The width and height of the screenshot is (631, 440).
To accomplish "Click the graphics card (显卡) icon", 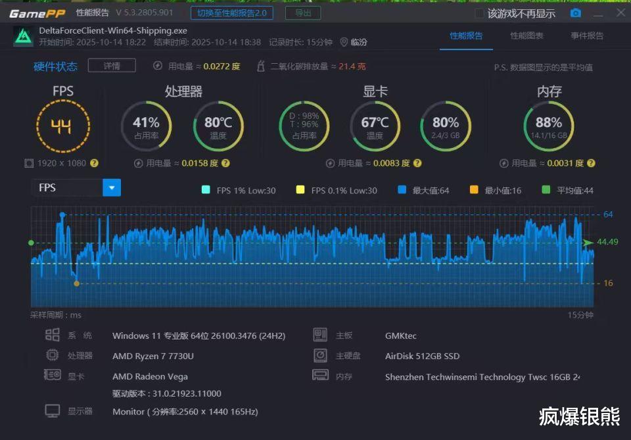I will coord(53,375).
